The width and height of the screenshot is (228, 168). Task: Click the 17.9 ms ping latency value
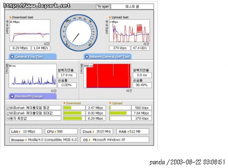click(67, 75)
